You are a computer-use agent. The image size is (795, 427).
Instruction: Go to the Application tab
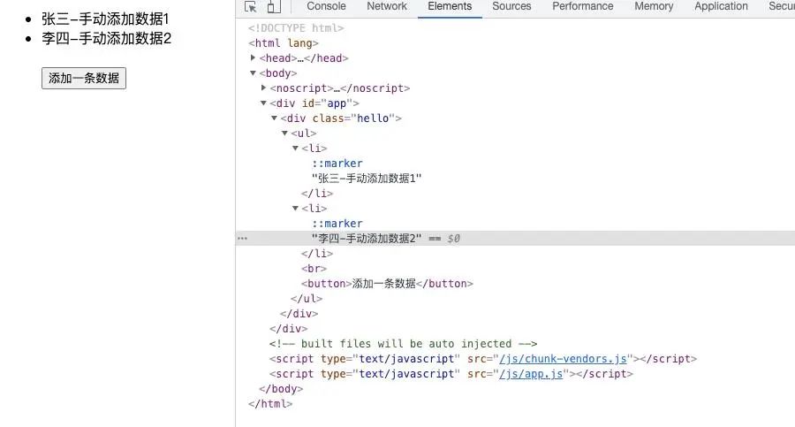721,6
